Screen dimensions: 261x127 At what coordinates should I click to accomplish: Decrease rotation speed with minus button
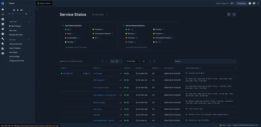9,14
